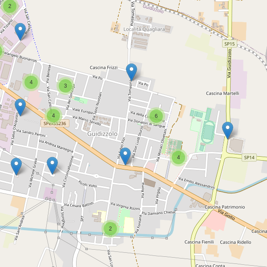This screenshot has width=267, height=267.
Task: Click the SP15 road shield
Action: 229,44
